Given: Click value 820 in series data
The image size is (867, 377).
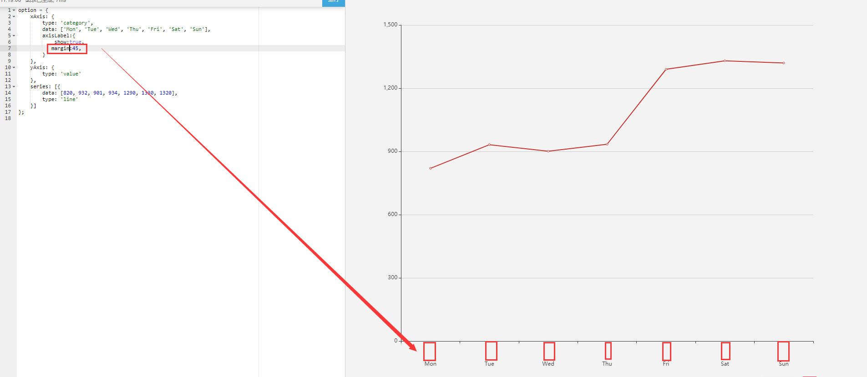Looking at the screenshot, I should (x=68, y=93).
